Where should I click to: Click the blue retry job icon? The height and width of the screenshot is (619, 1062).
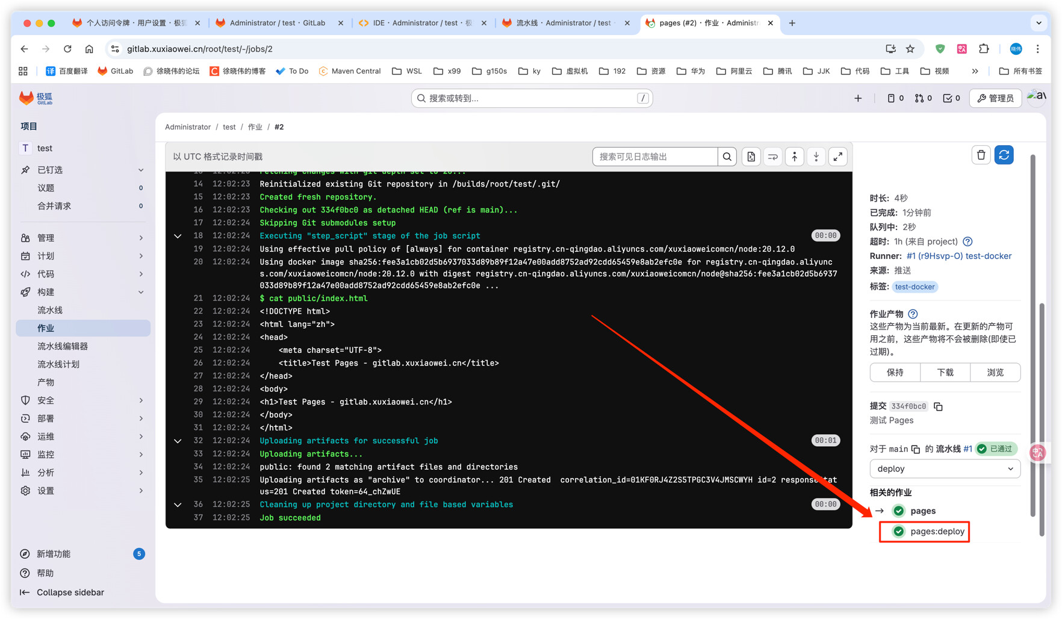coord(1004,155)
